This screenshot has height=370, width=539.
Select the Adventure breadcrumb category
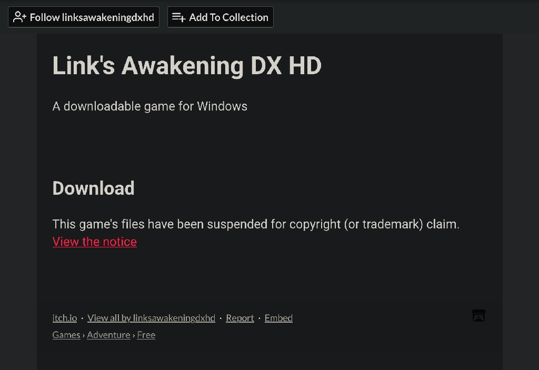(108, 335)
